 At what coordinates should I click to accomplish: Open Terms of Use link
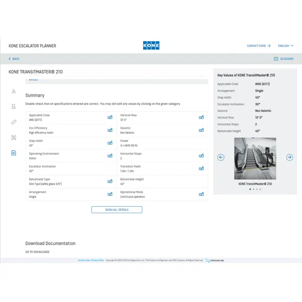point(84,260)
